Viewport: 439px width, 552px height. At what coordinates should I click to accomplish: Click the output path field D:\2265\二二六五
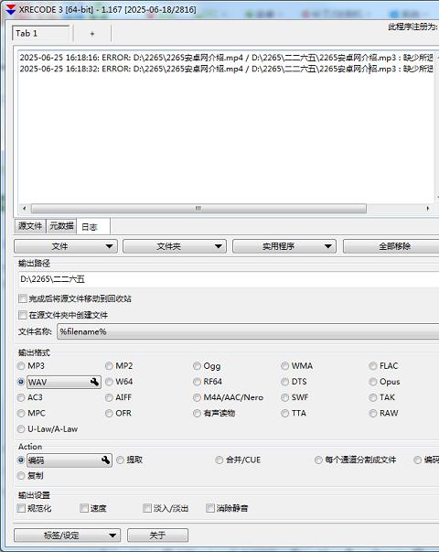(229, 279)
